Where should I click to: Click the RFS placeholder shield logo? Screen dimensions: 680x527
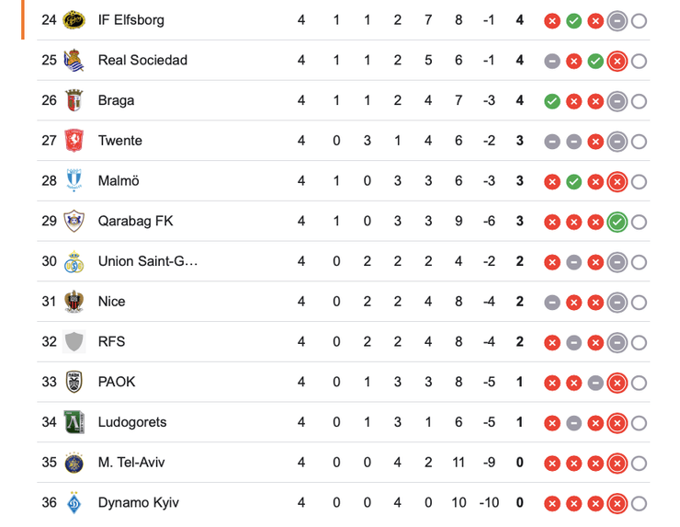coord(74,341)
